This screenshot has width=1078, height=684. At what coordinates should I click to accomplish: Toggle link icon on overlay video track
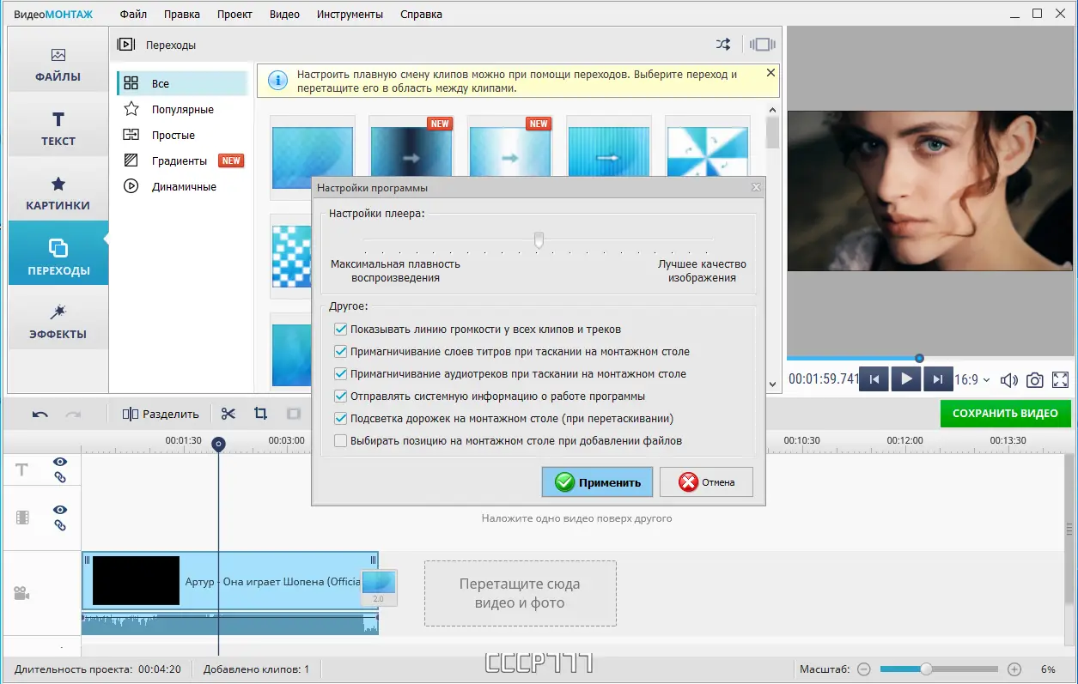(60, 525)
